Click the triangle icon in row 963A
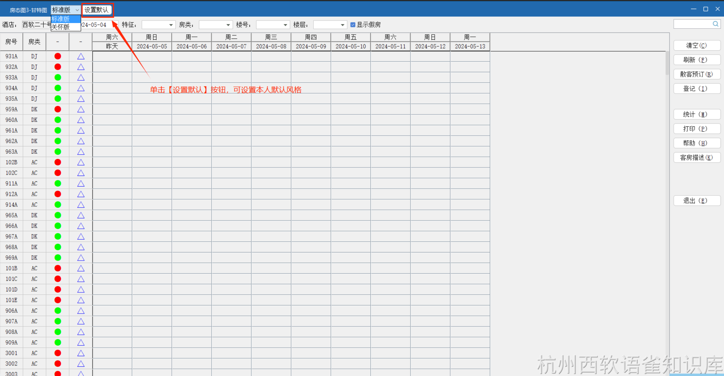The image size is (724, 376). [81, 152]
